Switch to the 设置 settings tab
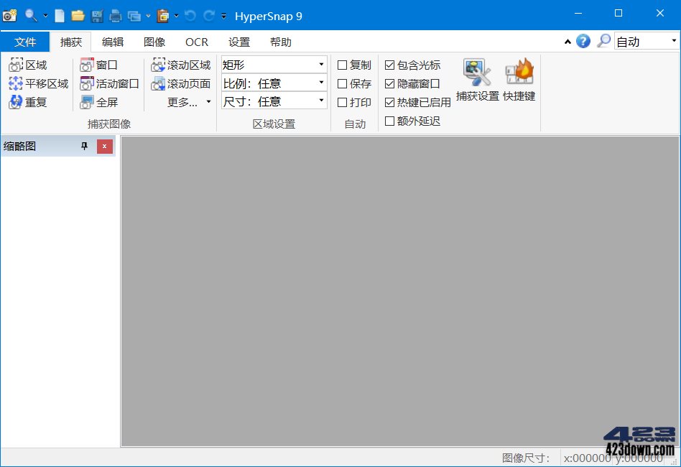The width and height of the screenshot is (681, 467). (239, 42)
